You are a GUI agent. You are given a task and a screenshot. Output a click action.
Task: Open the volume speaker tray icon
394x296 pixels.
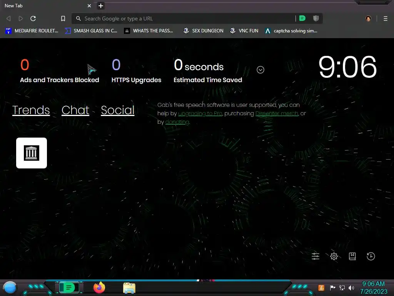click(351, 288)
